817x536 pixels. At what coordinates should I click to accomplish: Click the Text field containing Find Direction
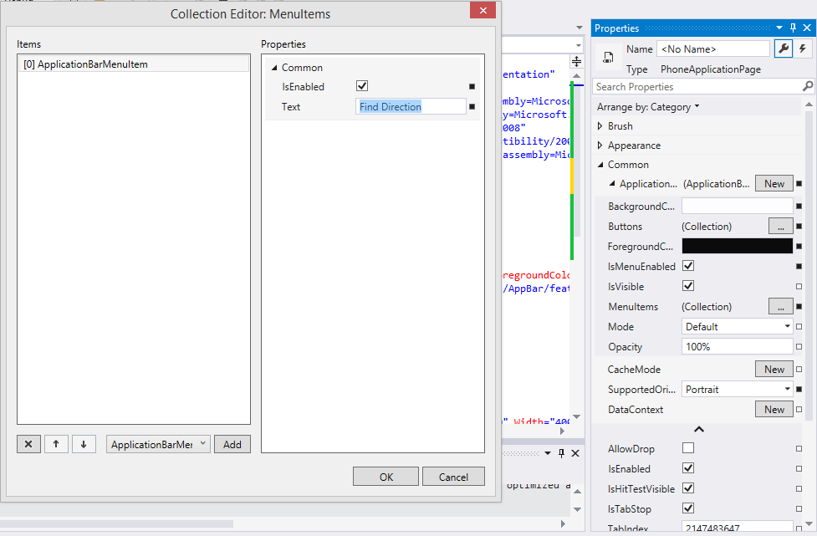coord(410,107)
